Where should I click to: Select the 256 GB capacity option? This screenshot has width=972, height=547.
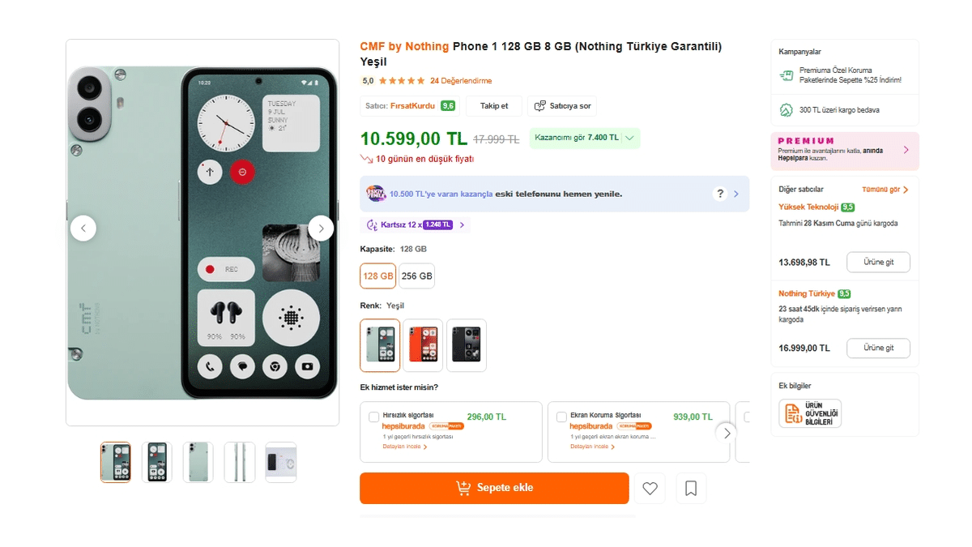[416, 276]
